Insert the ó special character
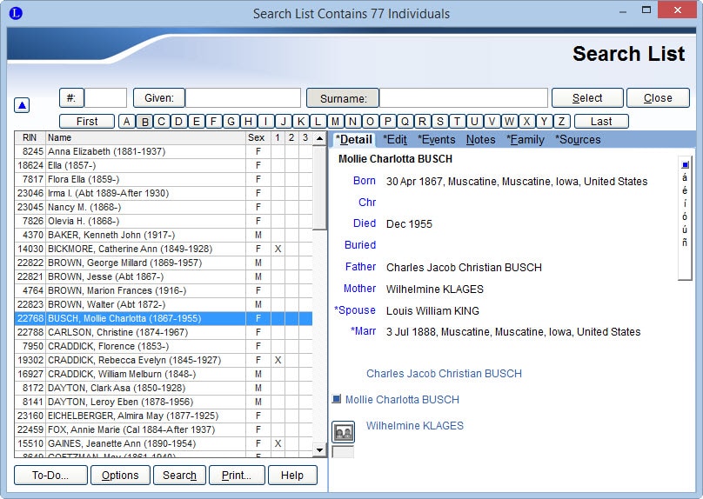This screenshot has width=703, height=499. pos(685,216)
